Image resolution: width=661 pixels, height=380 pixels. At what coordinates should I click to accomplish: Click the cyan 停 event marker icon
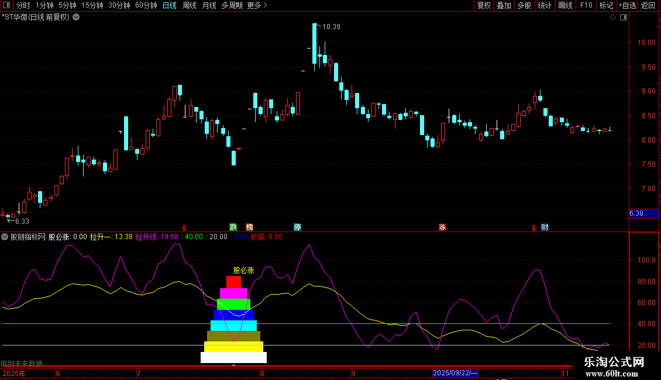point(298,227)
